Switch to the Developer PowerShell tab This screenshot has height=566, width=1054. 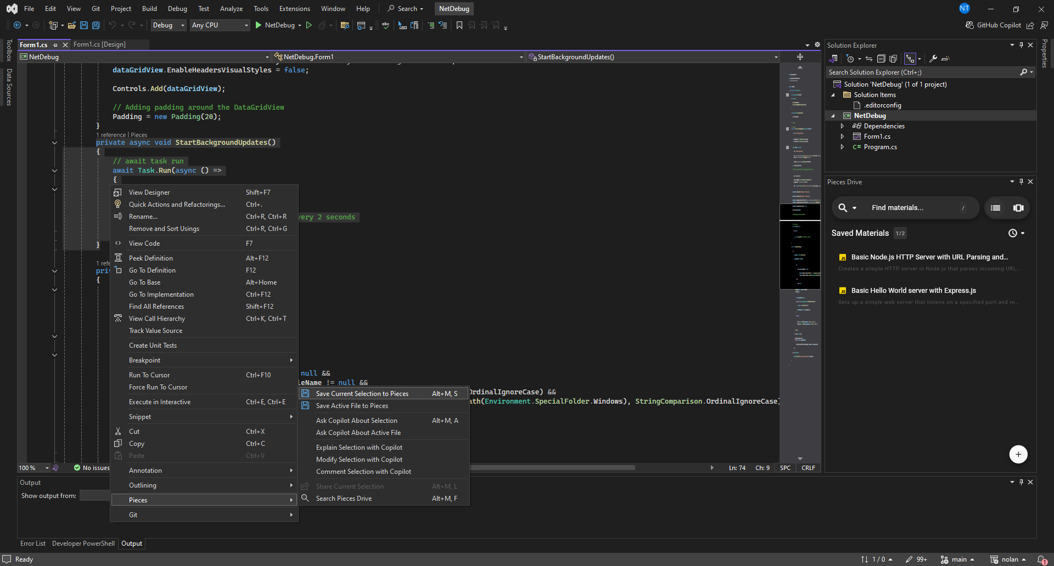pyautogui.click(x=83, y=544)
